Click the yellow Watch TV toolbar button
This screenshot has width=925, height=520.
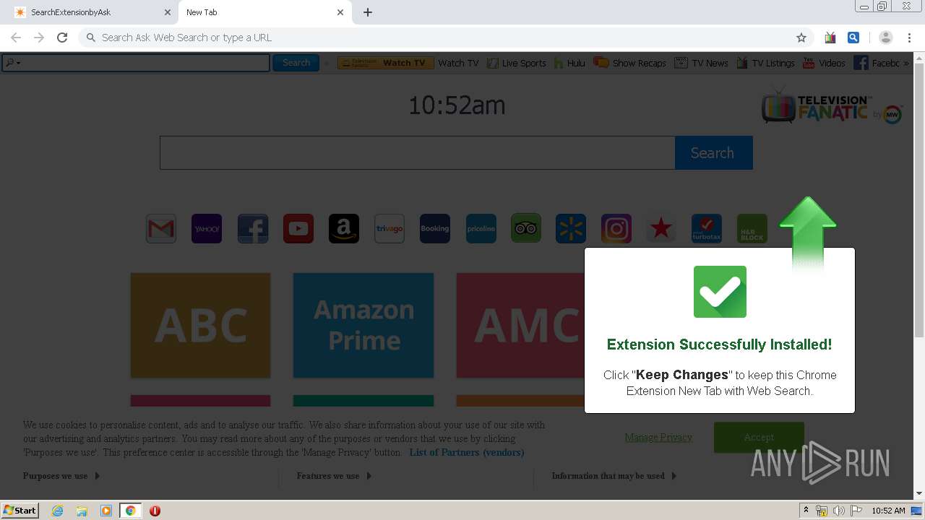[386, 63]
